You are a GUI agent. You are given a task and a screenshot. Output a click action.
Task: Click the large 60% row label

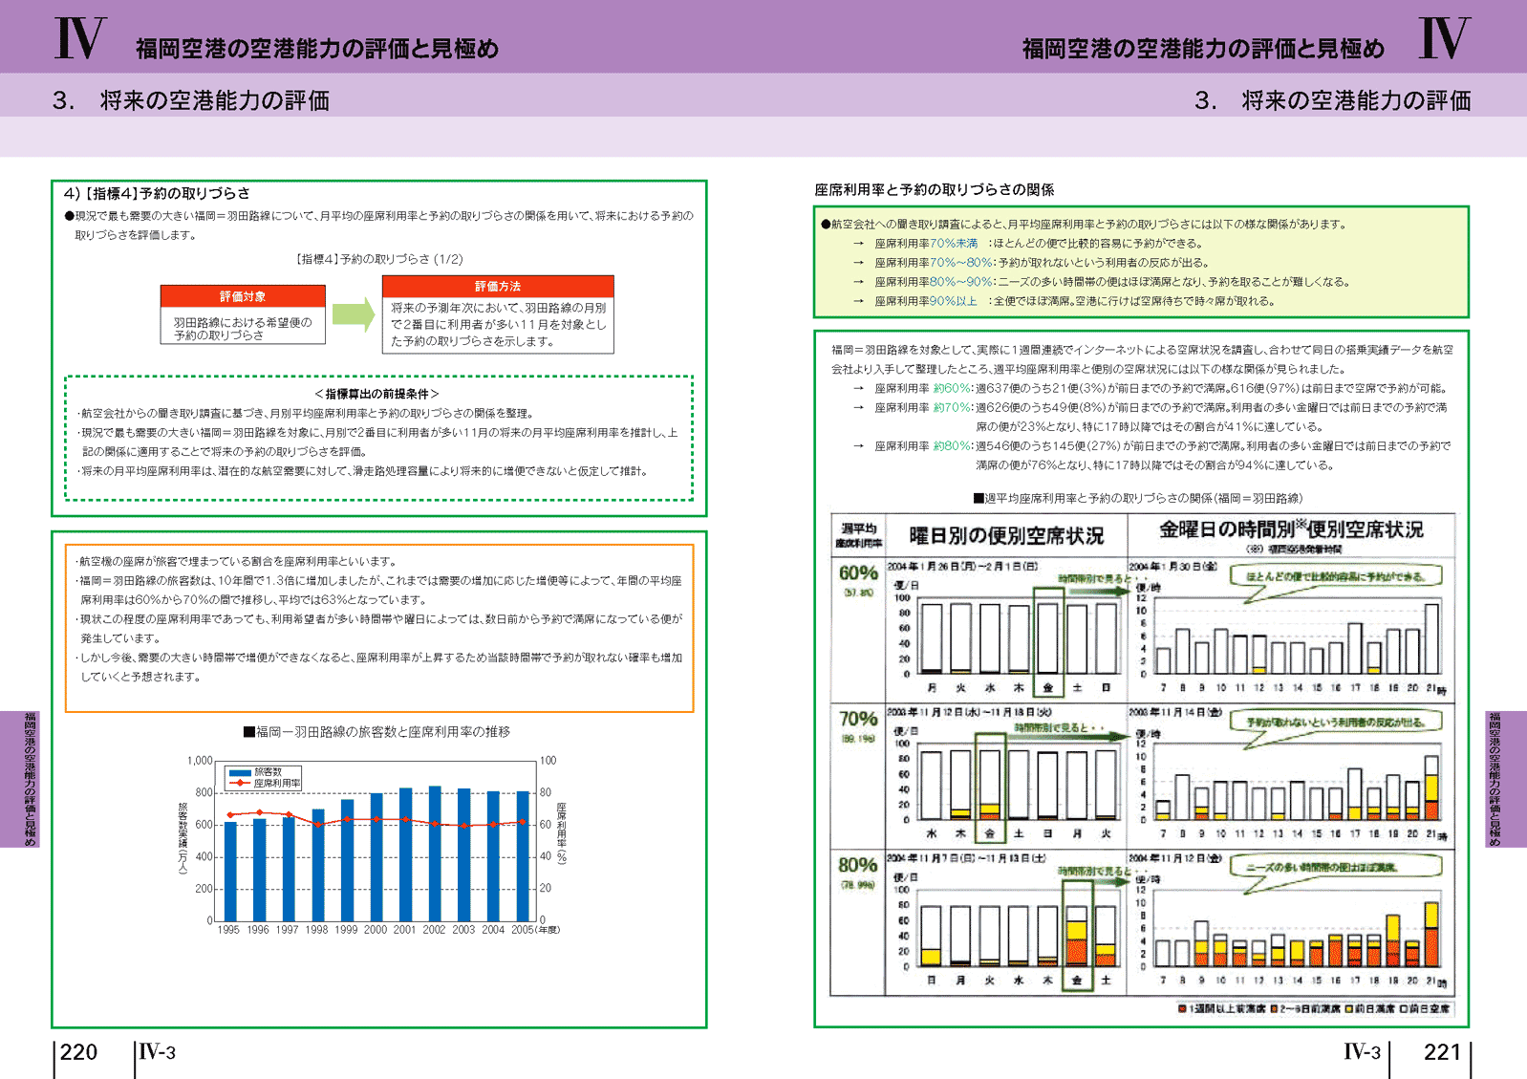click(x=858, y=573)
